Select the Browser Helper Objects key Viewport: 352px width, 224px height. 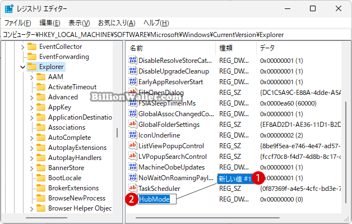pyautogui.click(x=80, y=208)
